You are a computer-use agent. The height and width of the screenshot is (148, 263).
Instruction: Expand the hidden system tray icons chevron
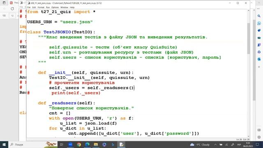pyautogui.click(x=215, y=144)
